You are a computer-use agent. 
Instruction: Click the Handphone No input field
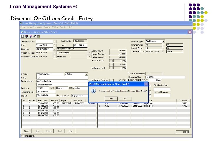point(79,96)
